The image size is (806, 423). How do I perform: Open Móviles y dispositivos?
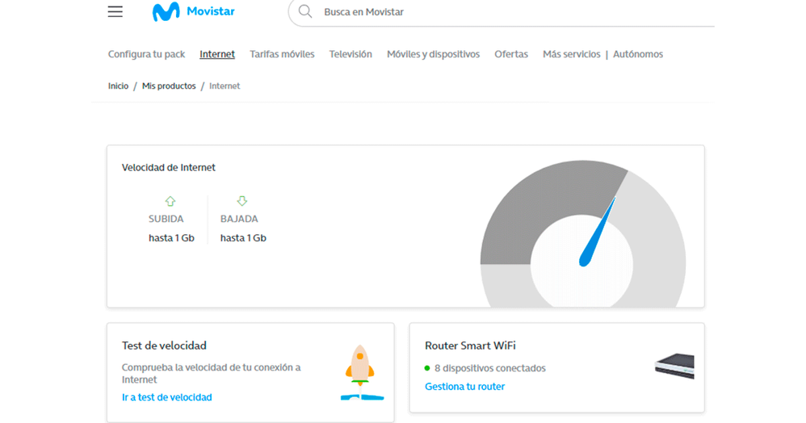point(434,54)
